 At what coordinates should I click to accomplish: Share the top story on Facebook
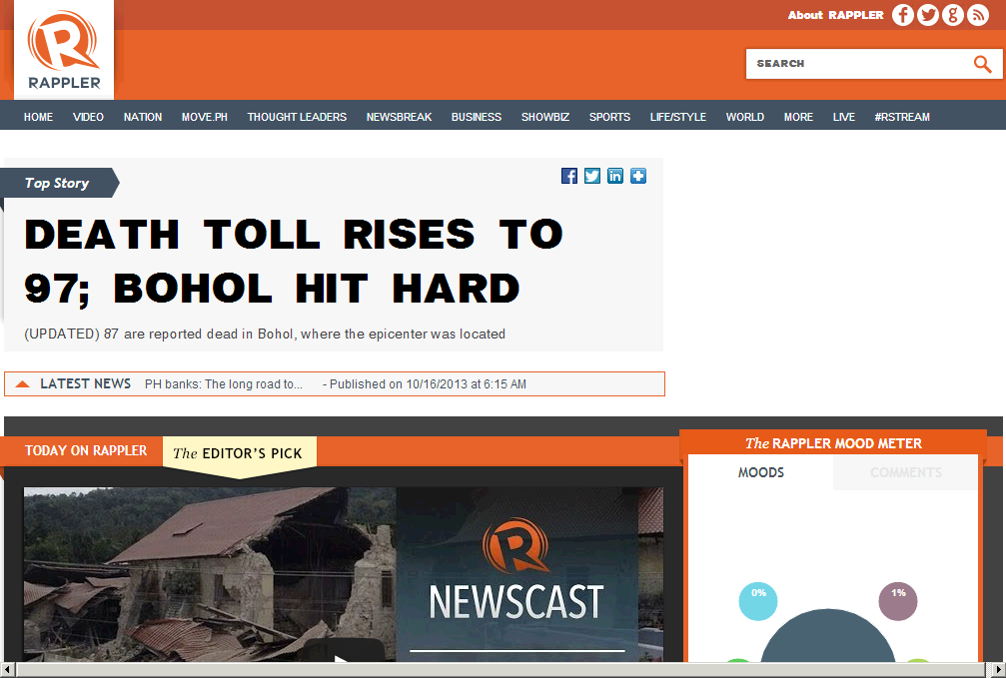pyautogui.click(x=568, y=175)
